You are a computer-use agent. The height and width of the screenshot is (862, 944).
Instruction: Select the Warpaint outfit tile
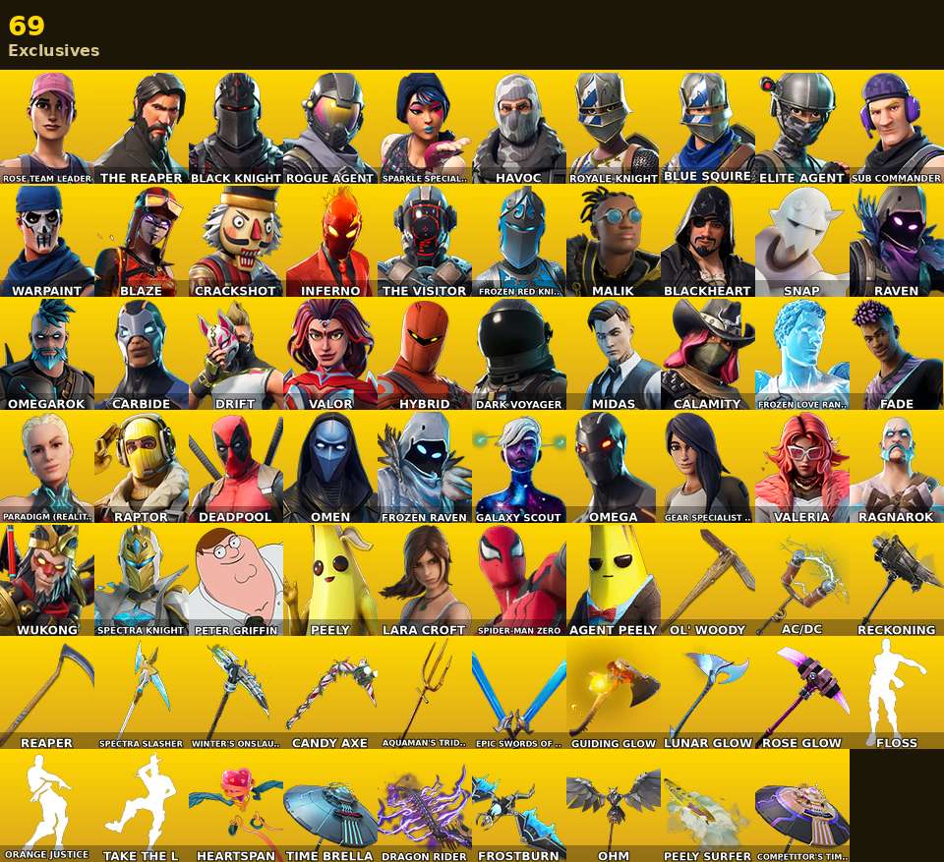pyautogui.click(x=47, y=240)
